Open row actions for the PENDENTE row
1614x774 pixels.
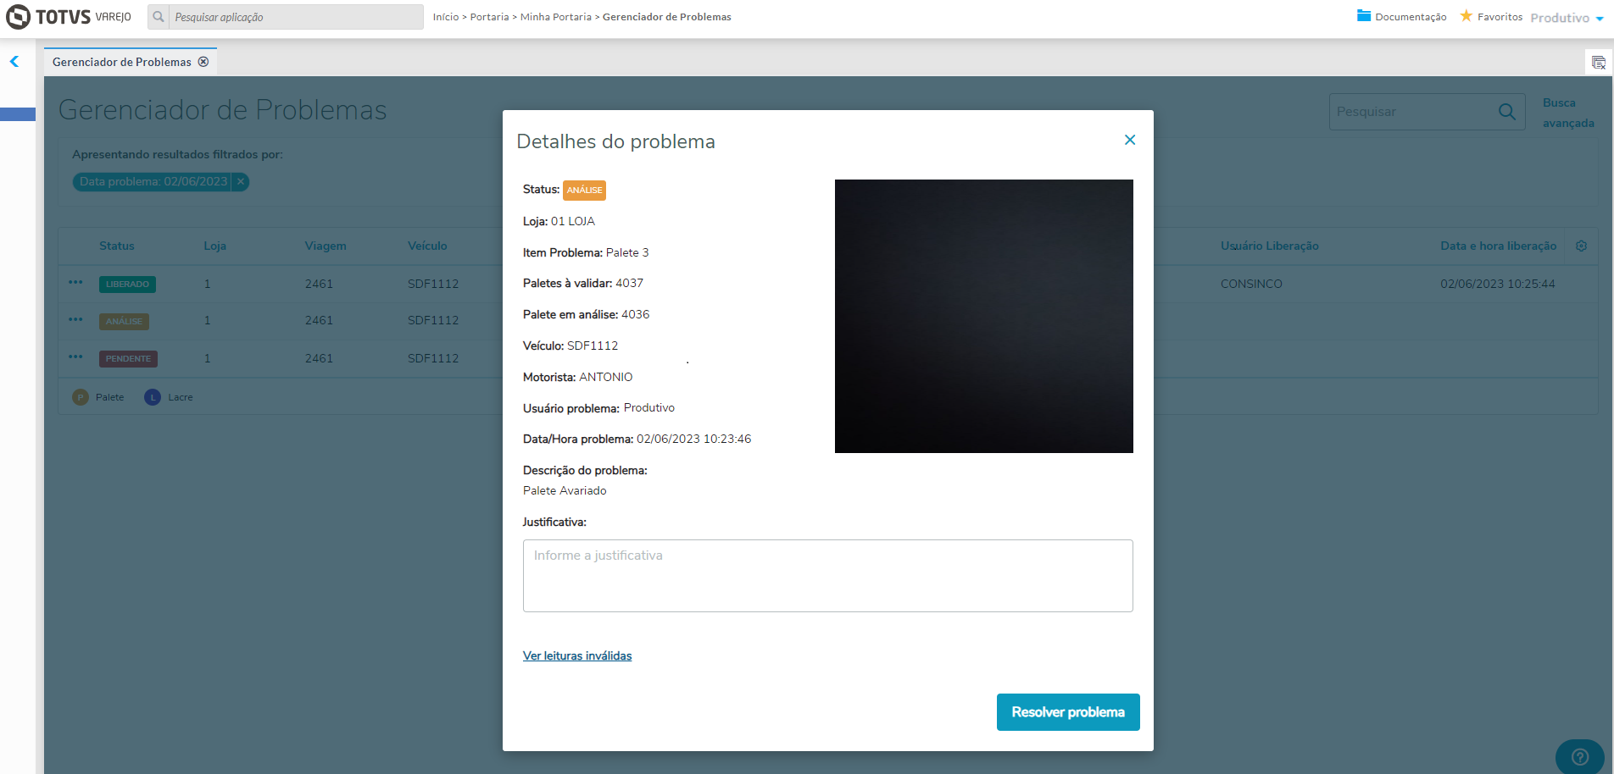(x=75, y=357)
